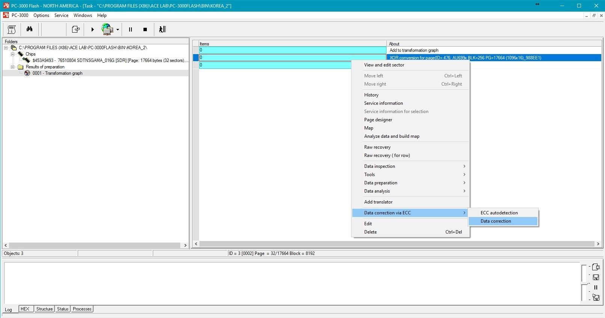The width and height of the screenshot is (605, 318).
Task: Click the scroll info toolbar icon
Action: point(12,29)
